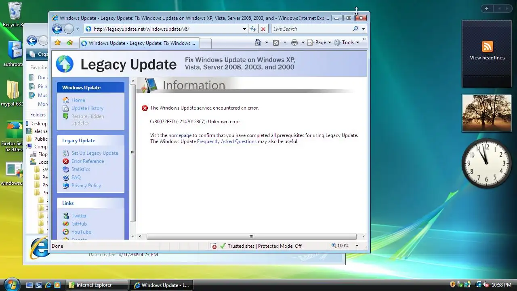Open the Favorites Center star

click(58, 42)
